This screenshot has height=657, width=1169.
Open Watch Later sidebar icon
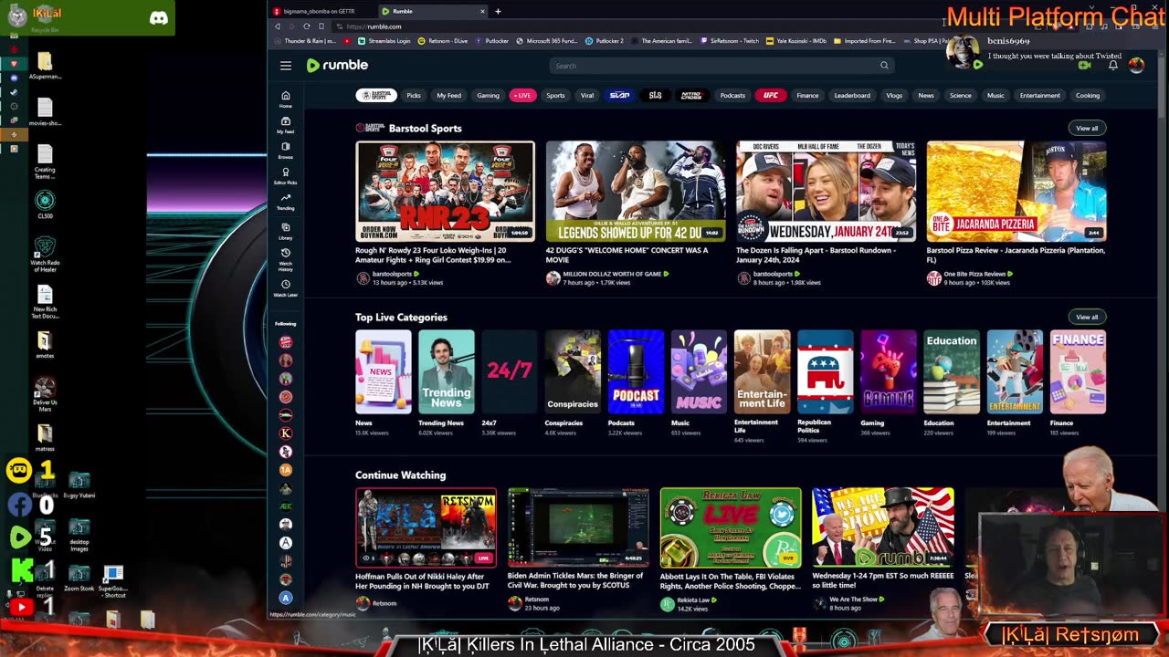(x=286, y=288)
